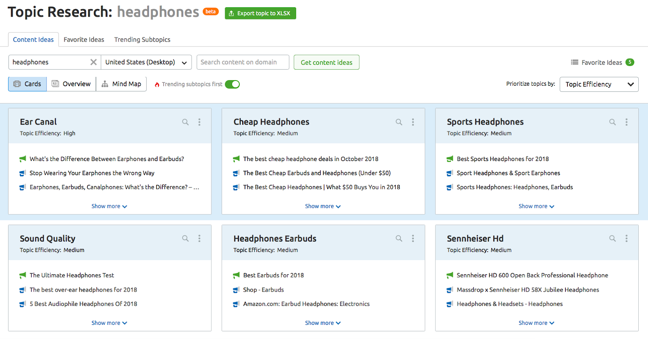Expand Show more on Headphones Earbuds card
This screenshot has height=339, width=648.
point(323,323)
